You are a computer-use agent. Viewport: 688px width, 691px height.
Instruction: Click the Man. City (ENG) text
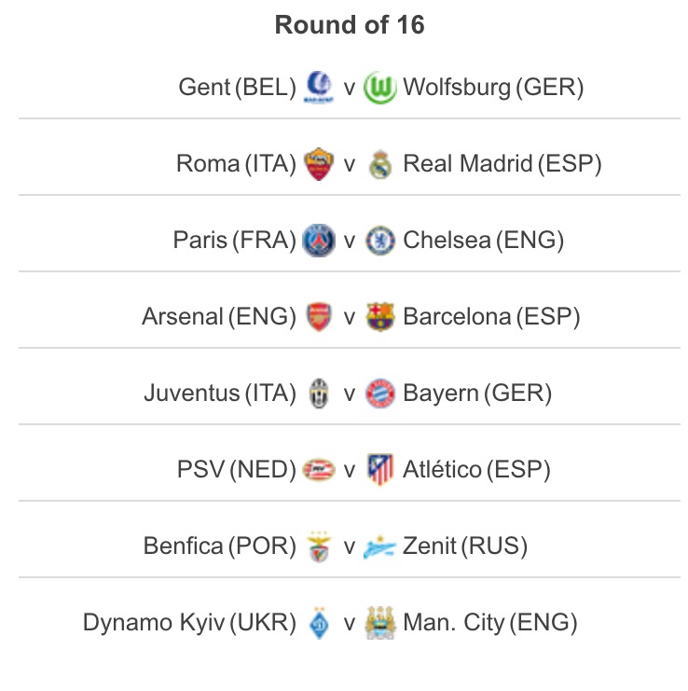tap(489, 623)
